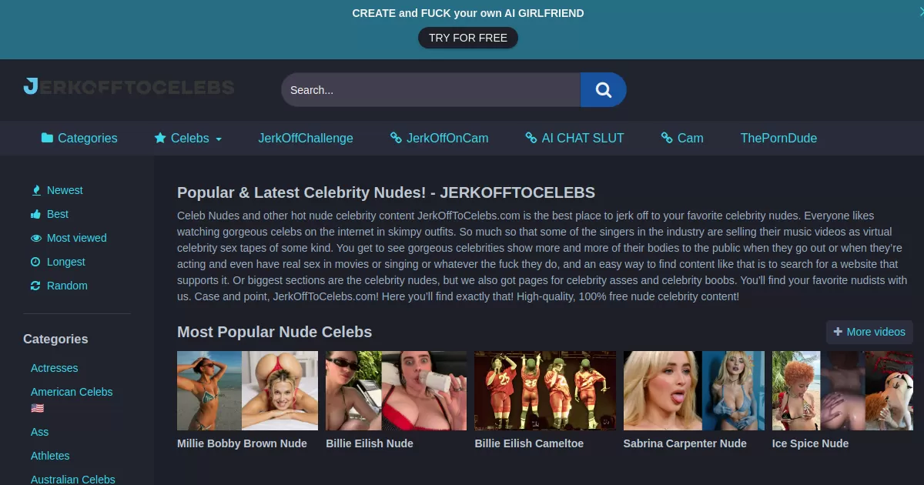Screen dimensions: 924x485
Task: Expand the Celebs dropdown menu
Action: 188,139
